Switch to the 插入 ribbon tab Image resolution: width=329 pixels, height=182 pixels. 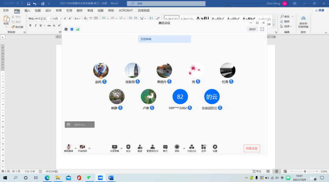tap(27, 11)
